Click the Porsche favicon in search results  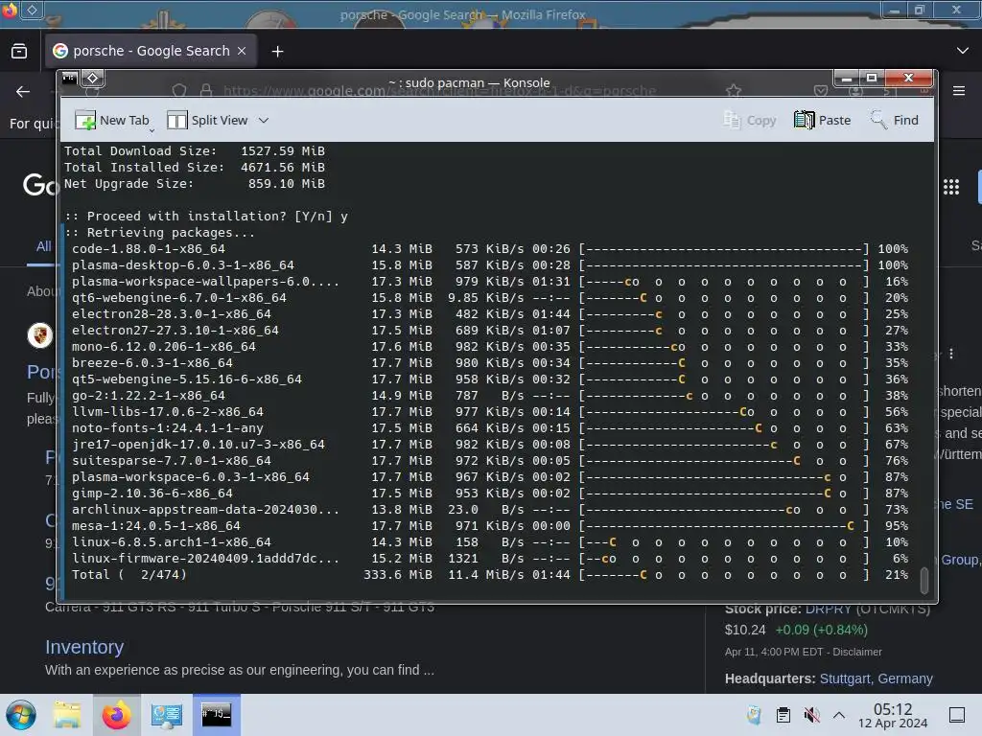coord(39,335)
